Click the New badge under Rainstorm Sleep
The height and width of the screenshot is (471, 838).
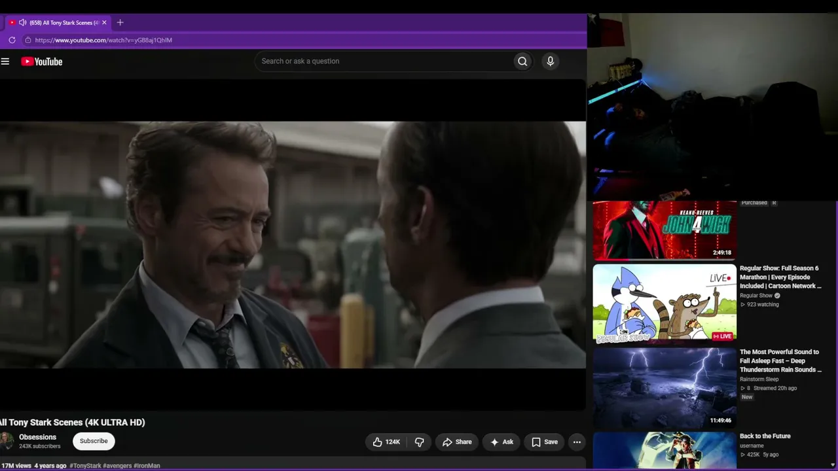tap(747, 397)
